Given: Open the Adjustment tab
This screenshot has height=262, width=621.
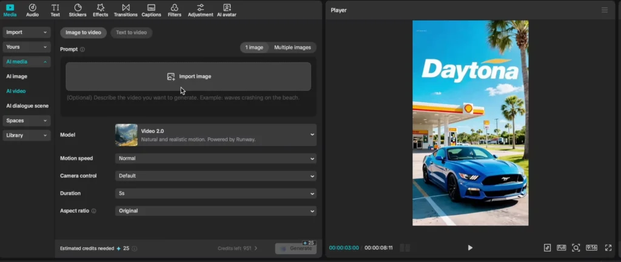Looking at the screenshot, I should (x=200, y=10).
